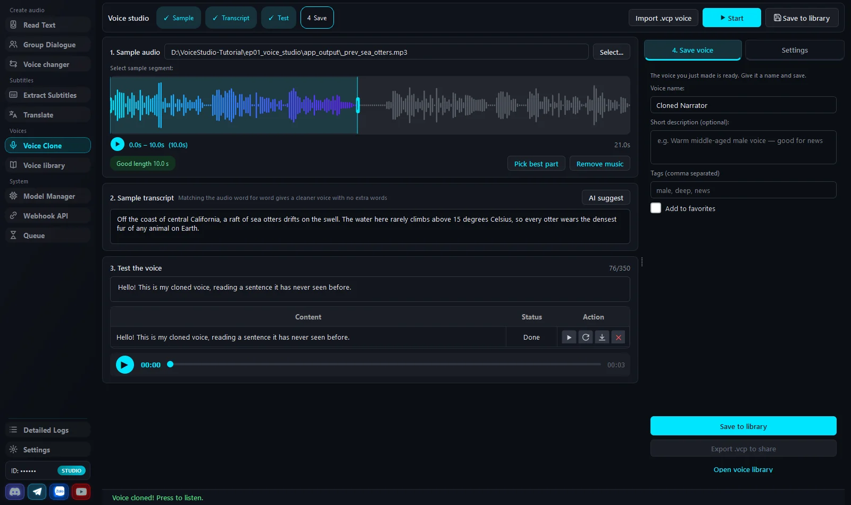Switch to the Sample step
The width and height of the screenshot is (851, 505).
pyautogui.click(x=179, y=18)
